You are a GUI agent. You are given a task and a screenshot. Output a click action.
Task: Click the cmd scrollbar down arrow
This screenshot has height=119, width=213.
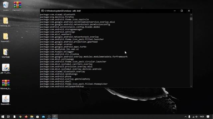[191, 86]
